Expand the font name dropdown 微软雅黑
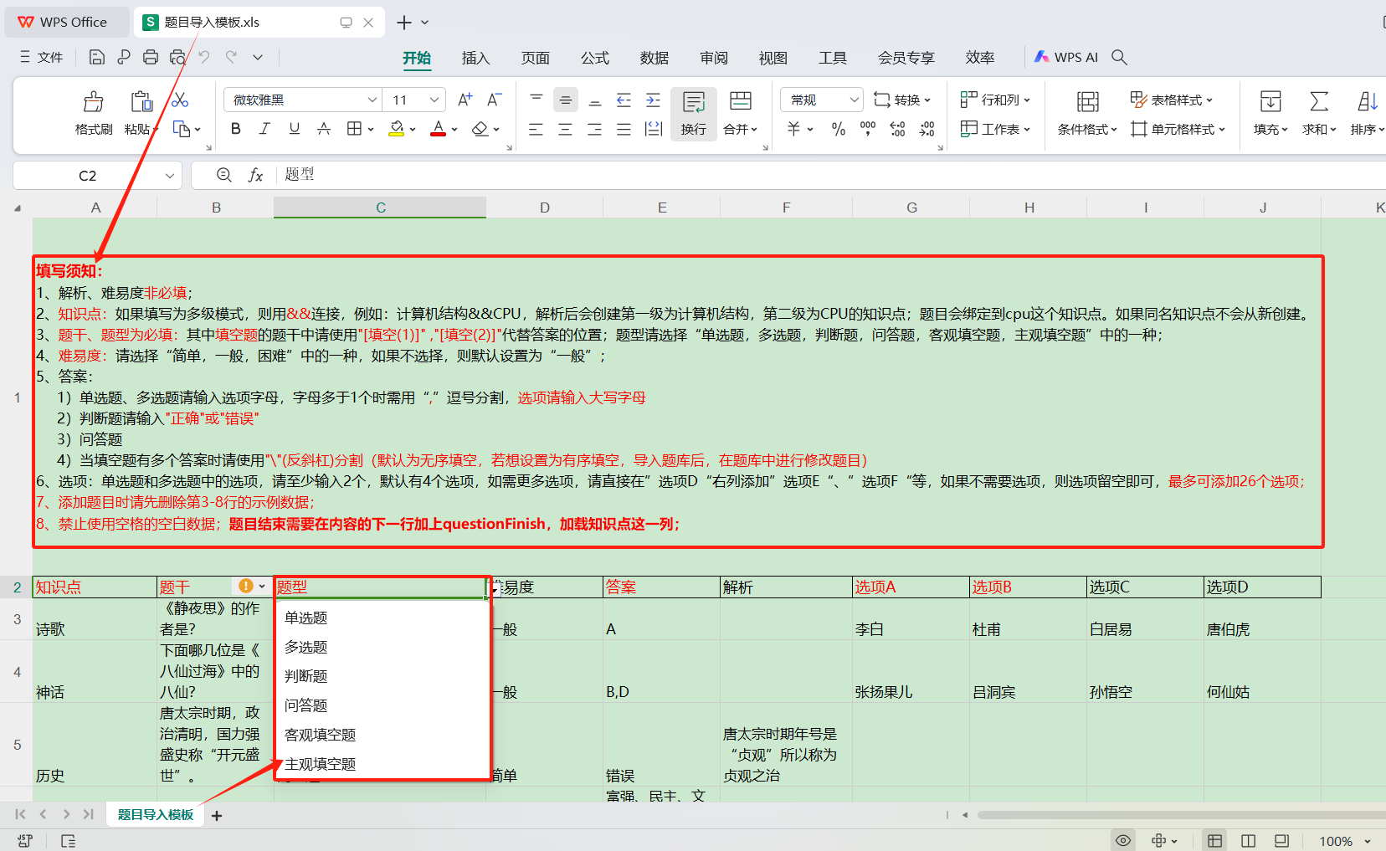The height and width of the screenshot is (851, 1386). [372, 100]
